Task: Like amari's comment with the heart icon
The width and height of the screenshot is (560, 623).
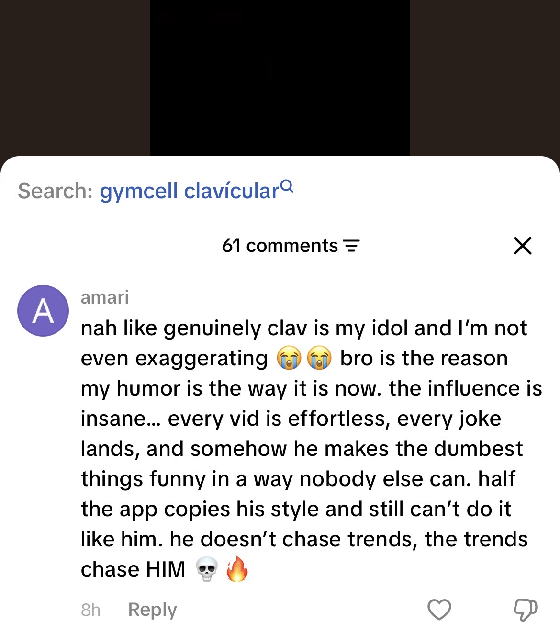Action: (x=439, y=609)
